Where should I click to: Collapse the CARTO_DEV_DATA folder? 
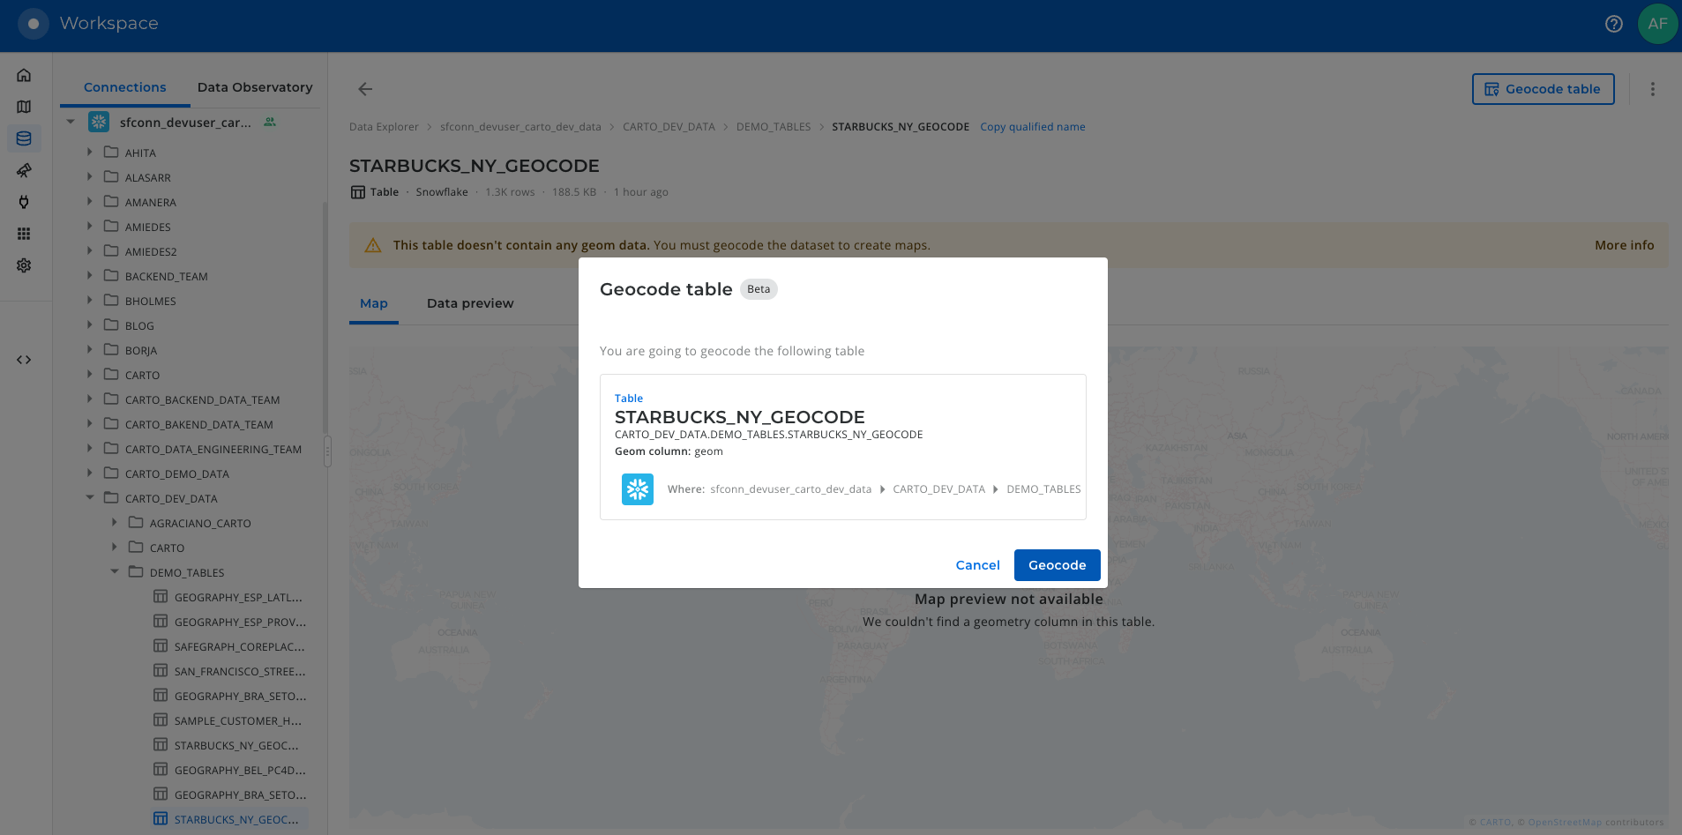(90, 498)
